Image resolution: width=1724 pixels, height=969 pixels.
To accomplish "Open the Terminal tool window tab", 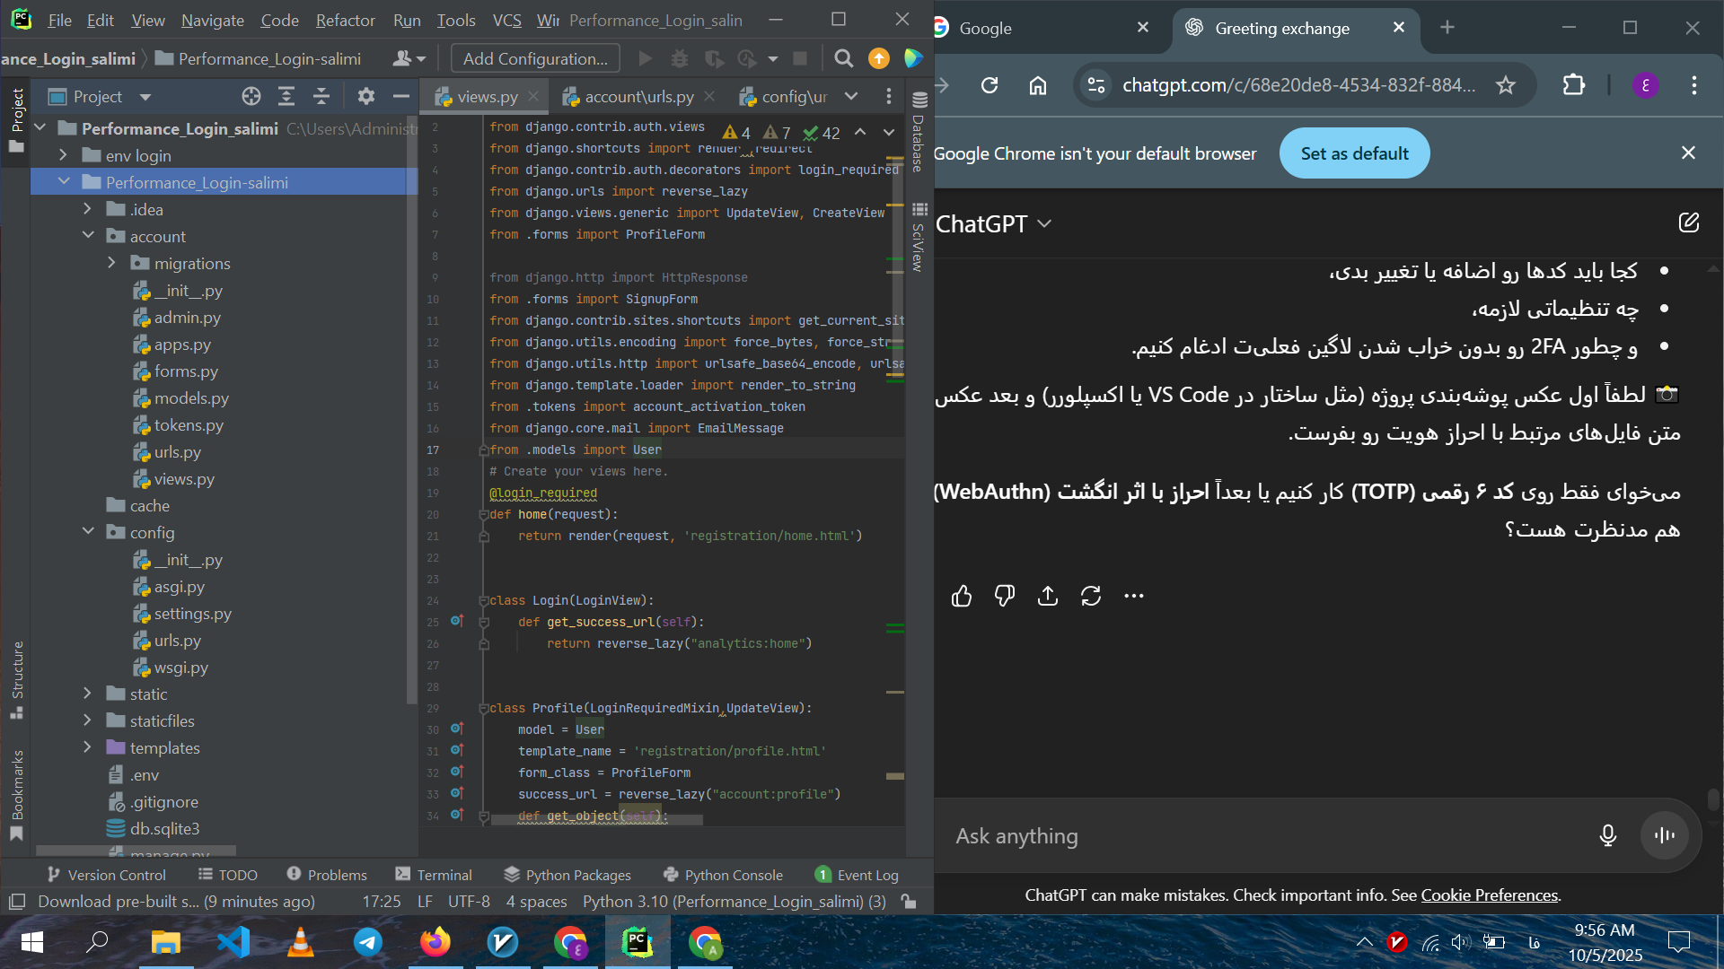I will [434, 875].
